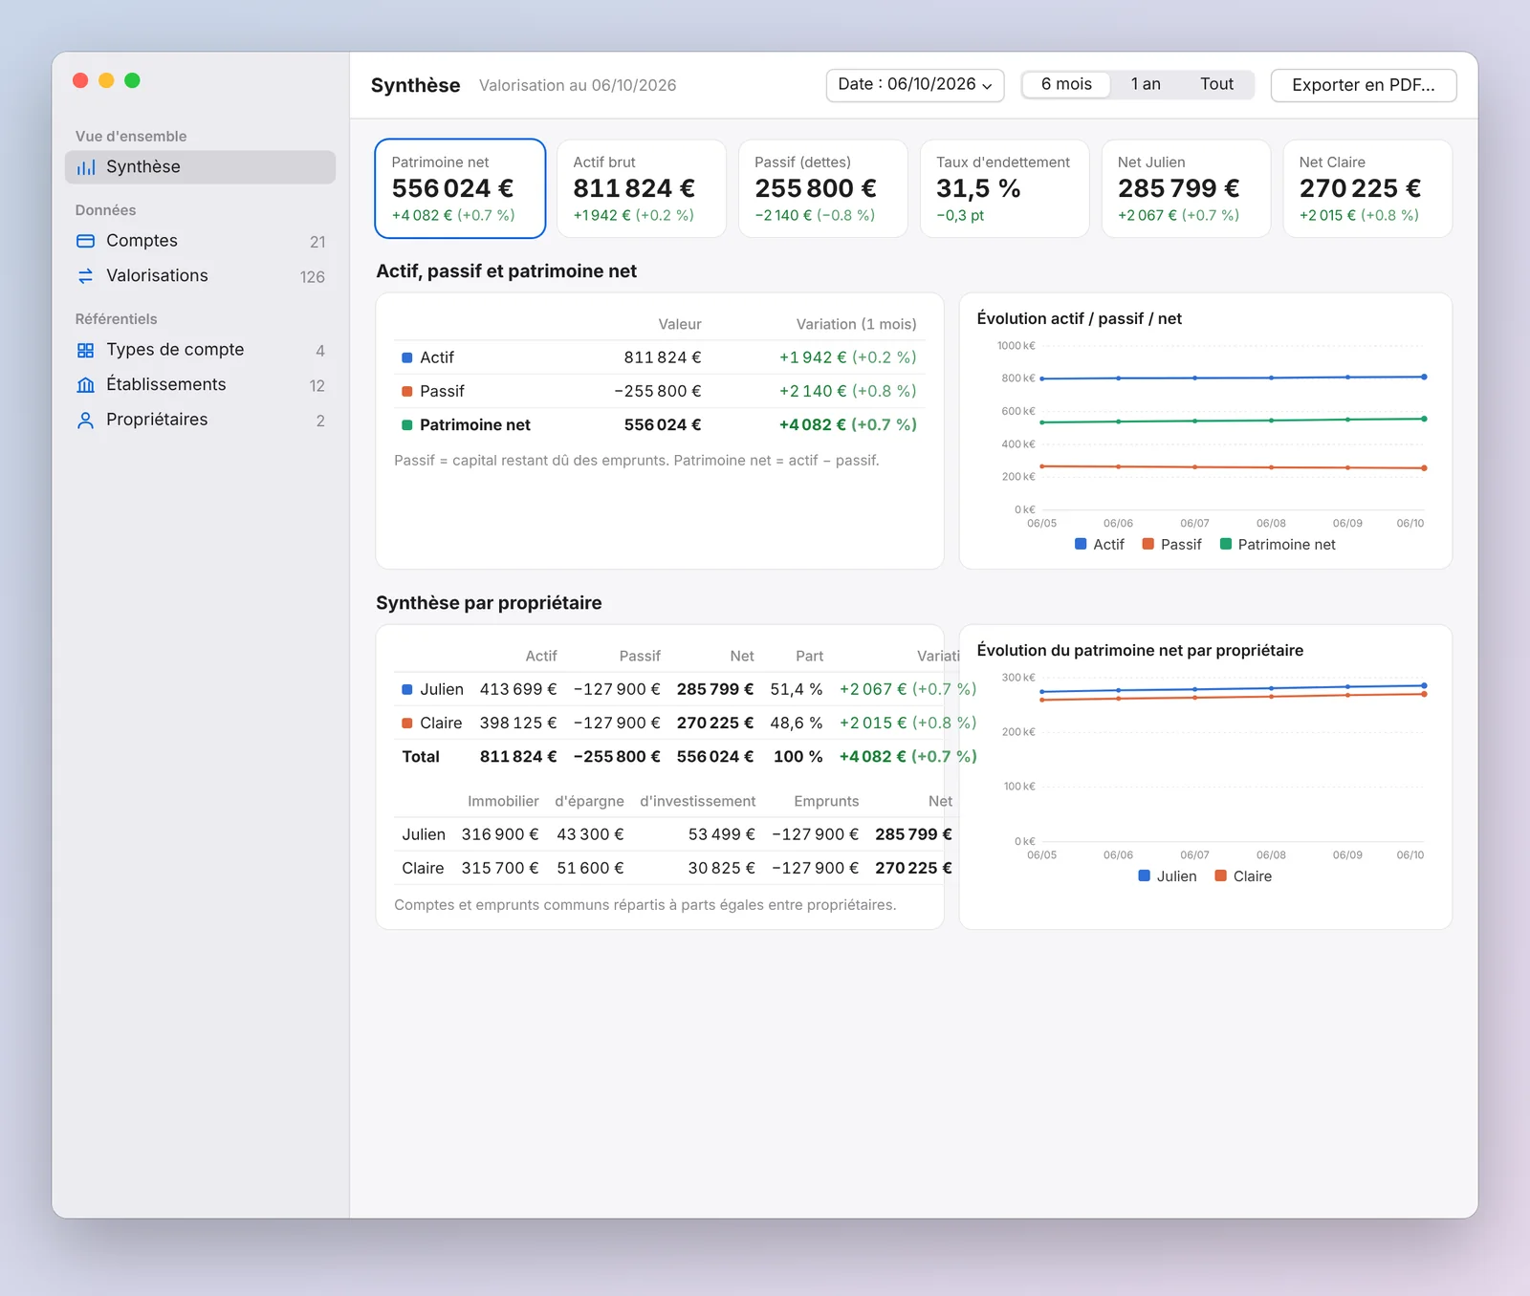Image resolution: width=1530 pixels, height=1296 pixels.
Task: Select the Net Julien summary card
Action: [1186, 188]
